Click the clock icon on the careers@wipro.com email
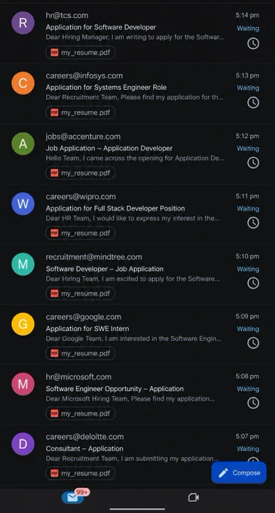 (x=253, y=223)
